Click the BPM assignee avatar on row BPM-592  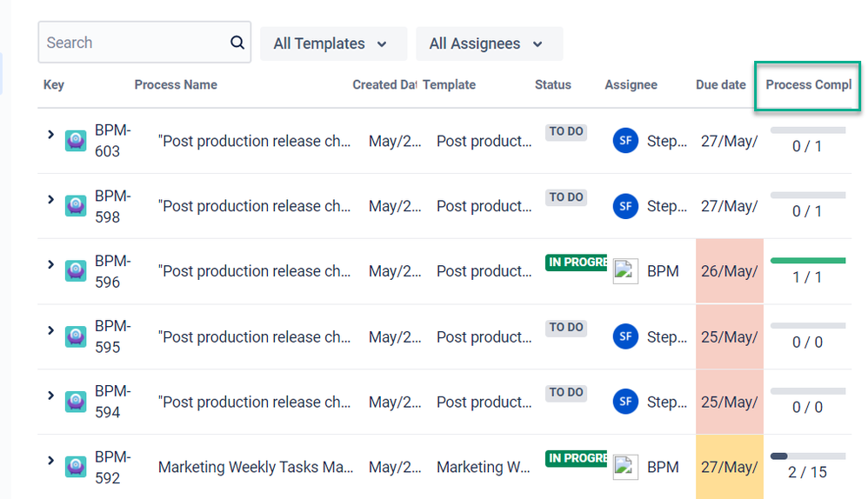(625, 467)
